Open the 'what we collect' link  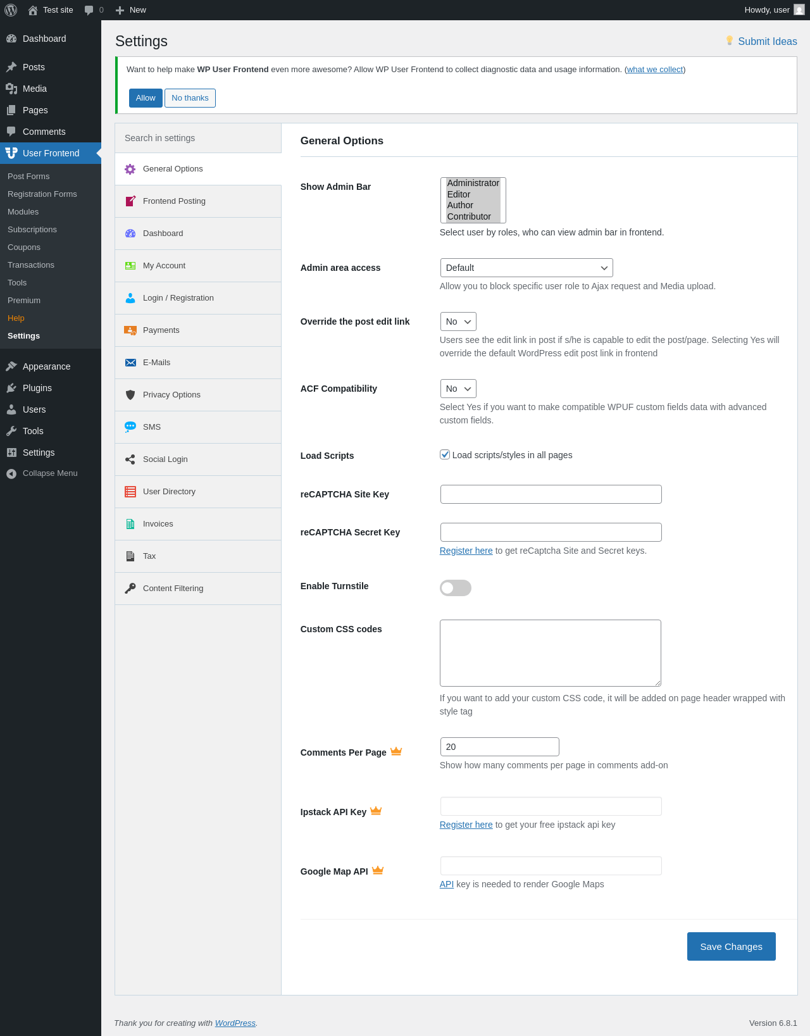(655, 70)
